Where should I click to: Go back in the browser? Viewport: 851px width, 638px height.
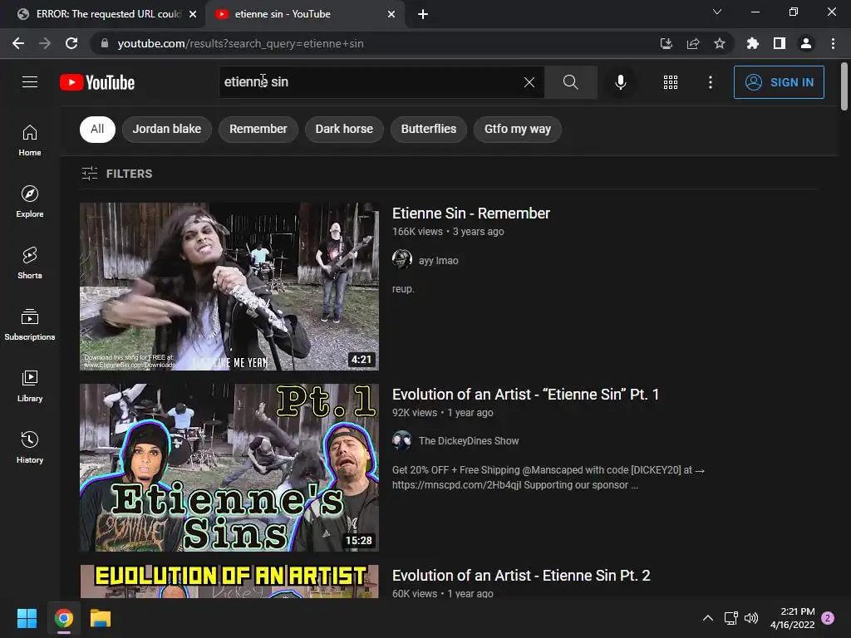tap(18, 43)
